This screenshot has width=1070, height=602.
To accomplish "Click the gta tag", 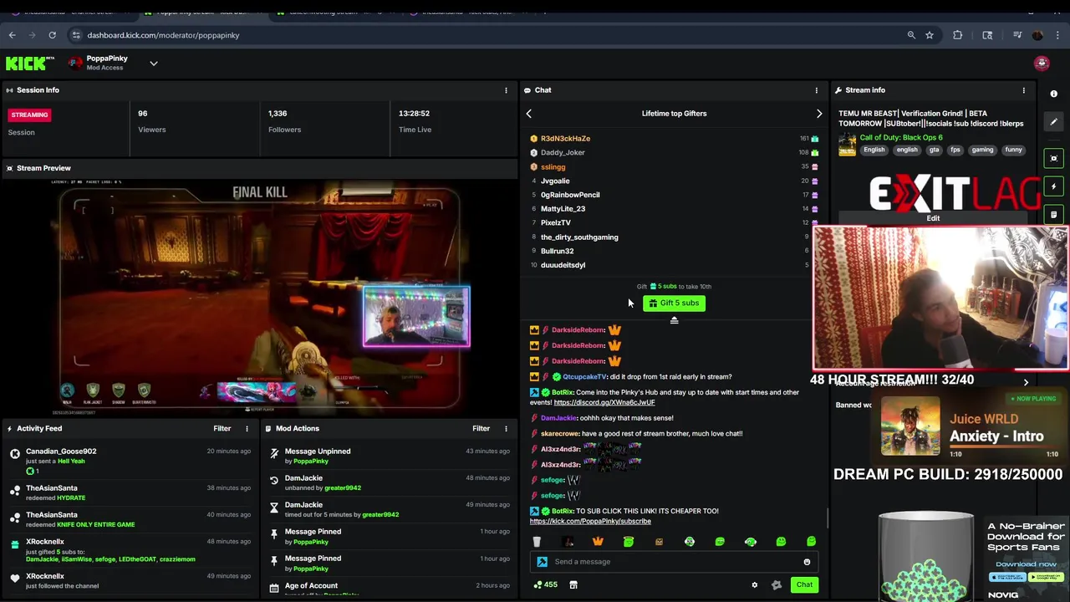I will click(x=933, y=150).
